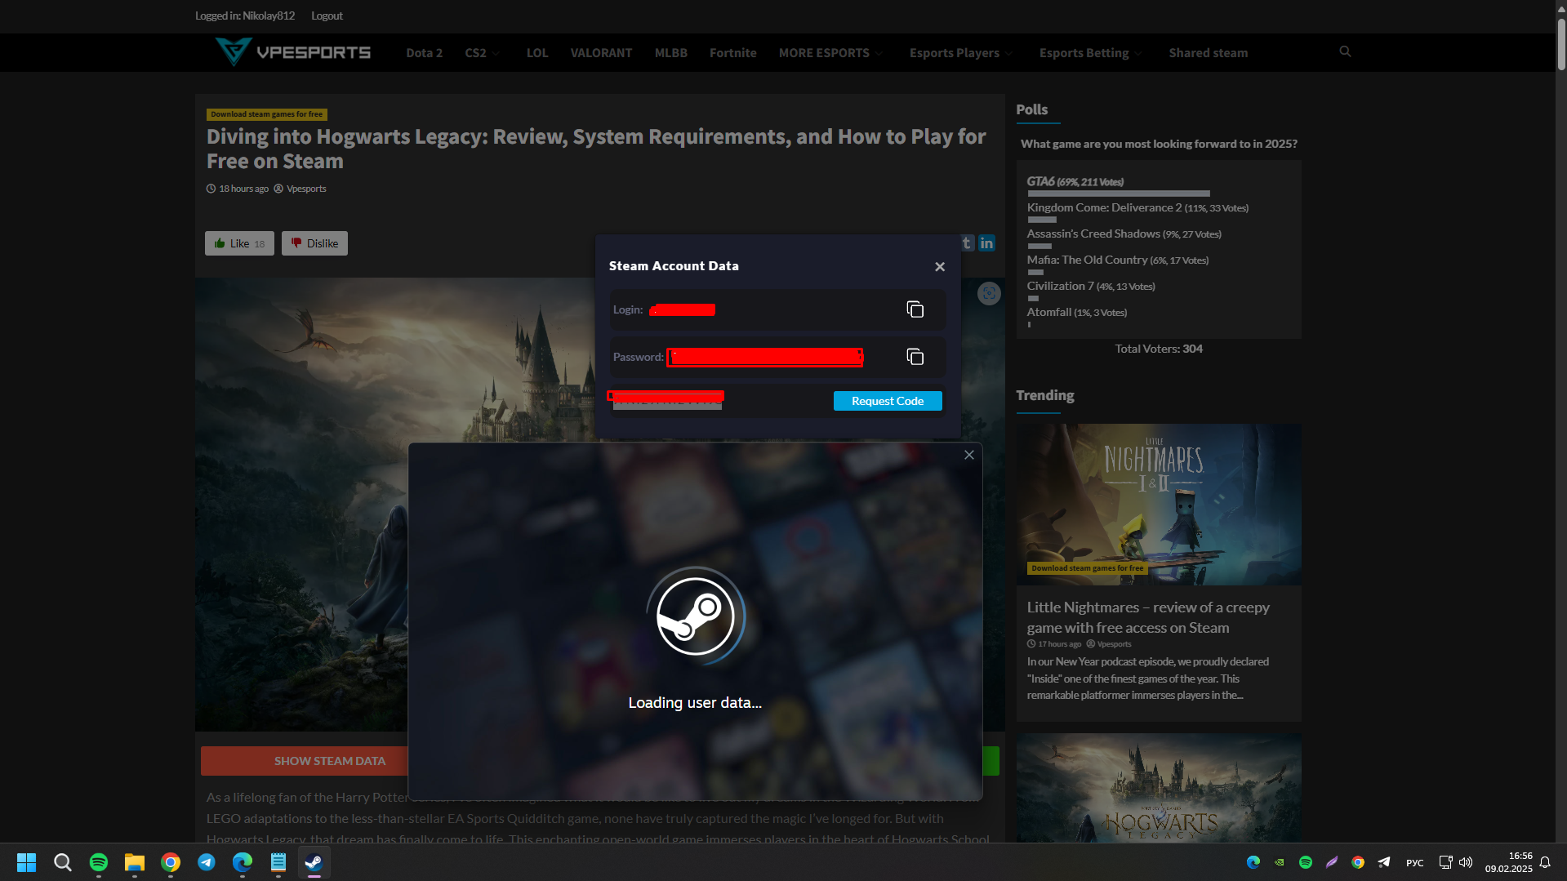The height and width of the screenshot is (881, 1567).
Task: Expand the Esports Betting dropdown
Action: click(x=1091, y=53)
